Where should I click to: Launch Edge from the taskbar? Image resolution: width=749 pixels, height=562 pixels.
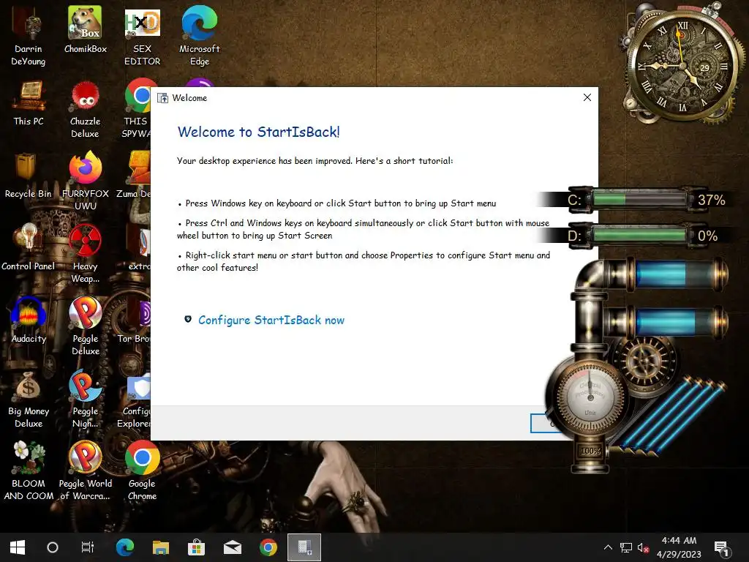(x=125, y=547)
